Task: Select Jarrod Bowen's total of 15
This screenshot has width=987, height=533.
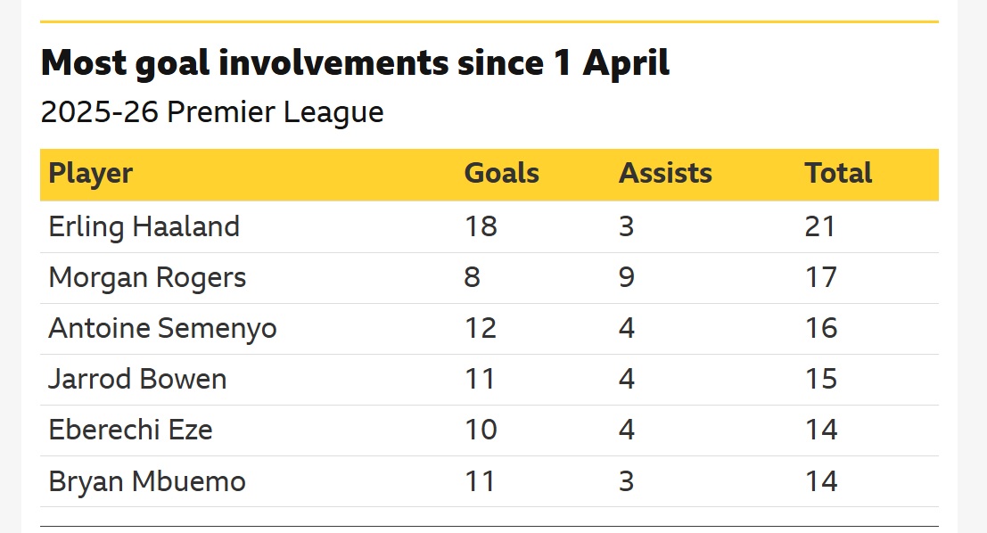Action: click(821, 379)
